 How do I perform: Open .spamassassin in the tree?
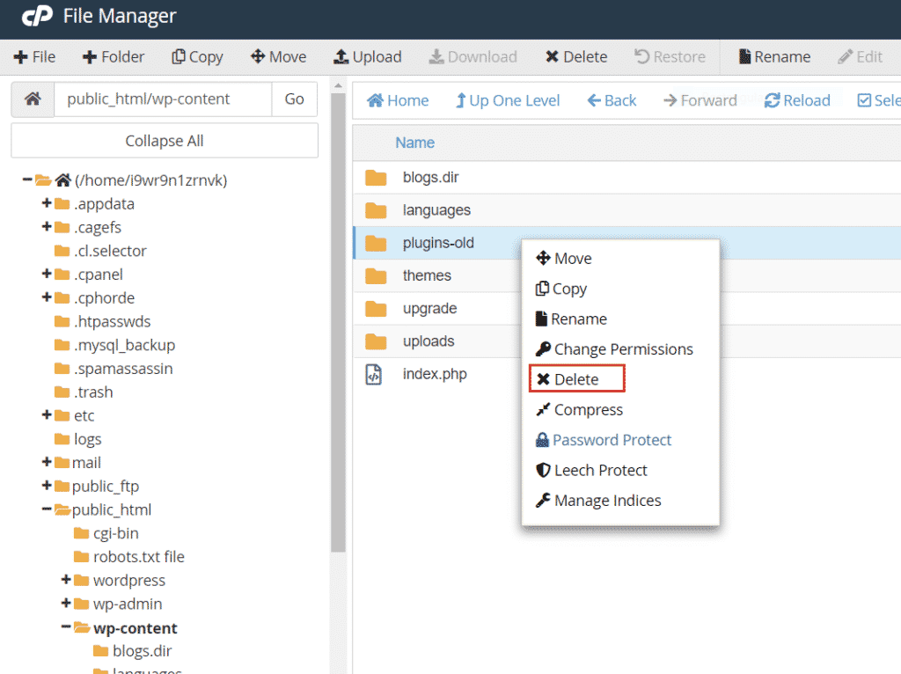(114, 369)
